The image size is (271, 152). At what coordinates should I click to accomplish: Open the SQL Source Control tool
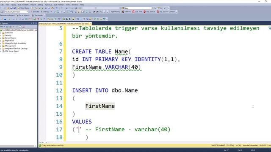pyautogui.click(x=166, y=12)
